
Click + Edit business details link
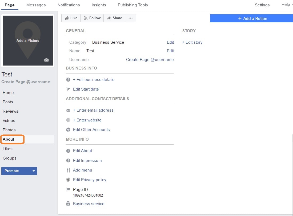94,80
